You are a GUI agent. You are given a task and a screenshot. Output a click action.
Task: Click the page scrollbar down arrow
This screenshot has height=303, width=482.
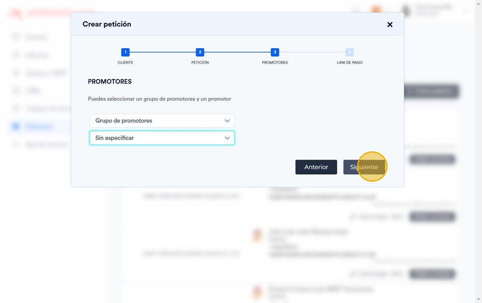[478, 299]
